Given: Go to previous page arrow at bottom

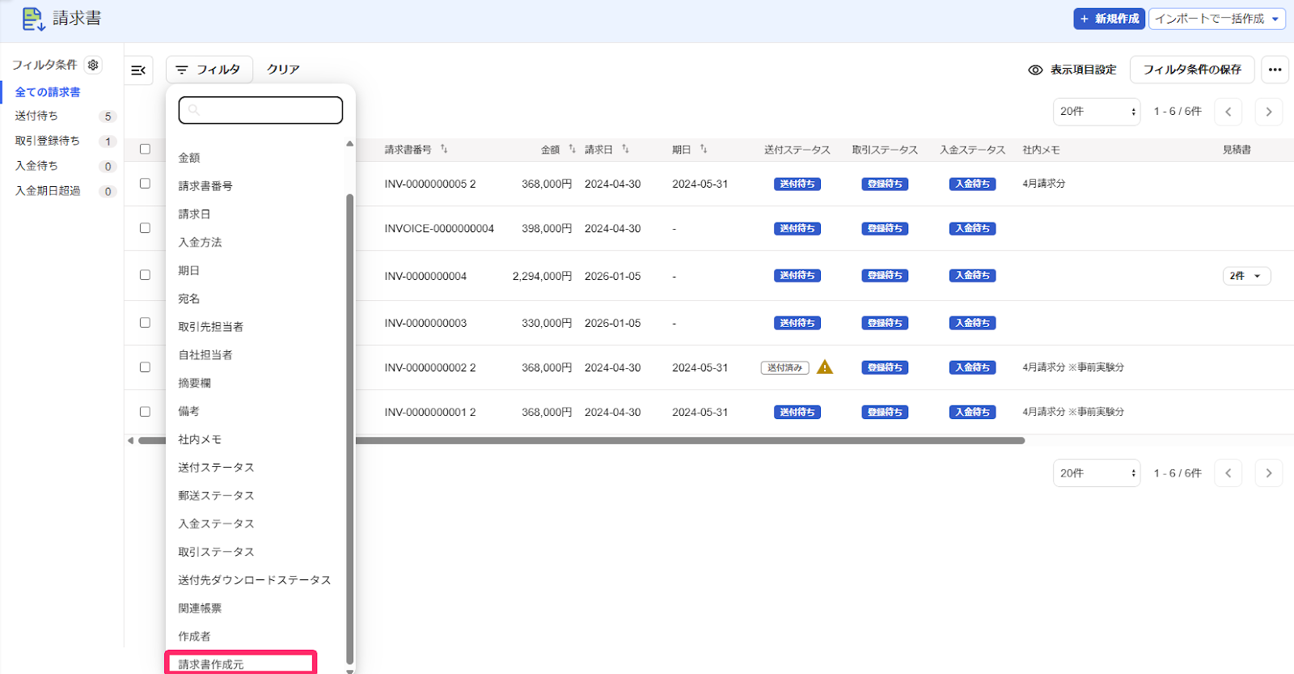Looking at the screenshot, I should click(1228, 473).
